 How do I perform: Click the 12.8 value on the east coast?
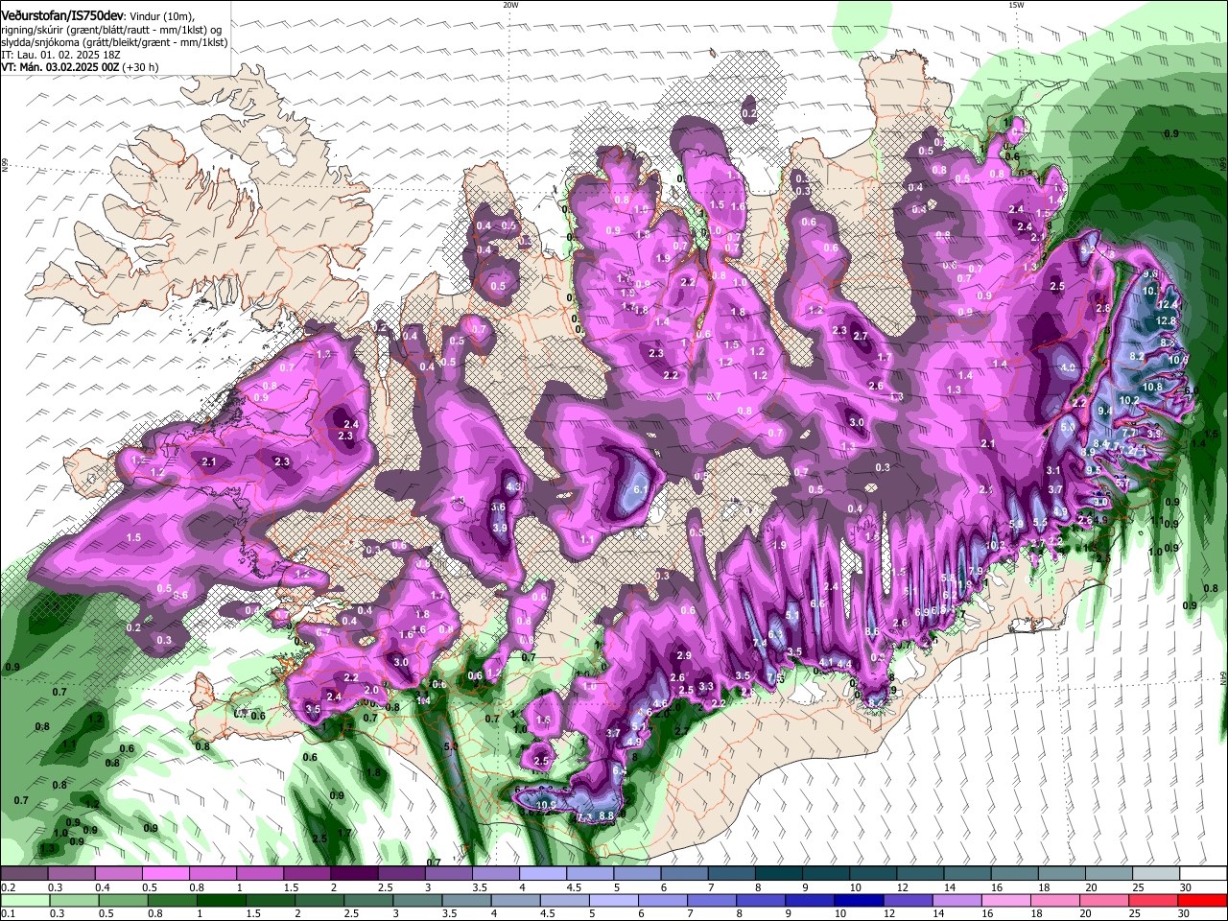point(1166,320)
